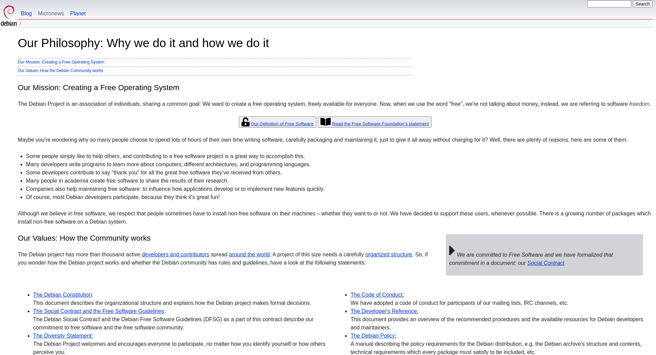The width and height of the screenshot is (656, 355).
Task: Follow the developers and contributors link
Action: pos(175,255)
